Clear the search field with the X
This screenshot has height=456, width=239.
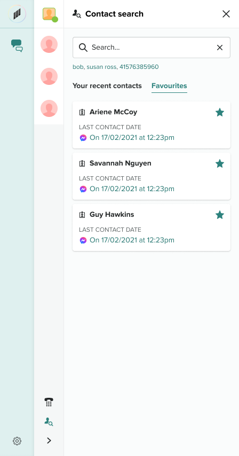[x=220, y=48]
